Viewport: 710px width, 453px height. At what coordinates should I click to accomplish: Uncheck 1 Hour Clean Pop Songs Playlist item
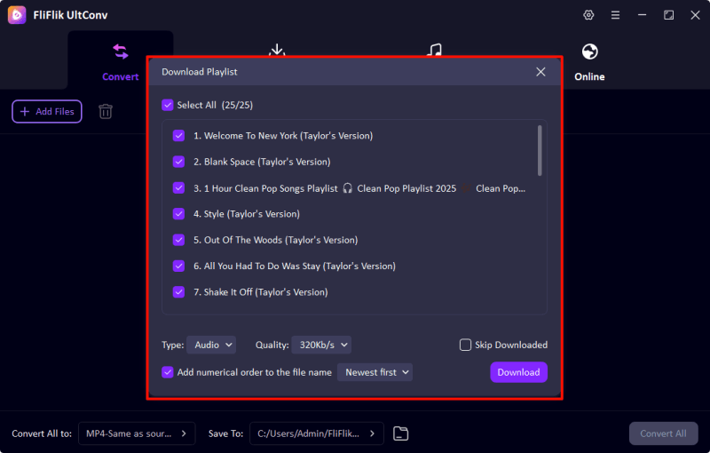(179, 188)
